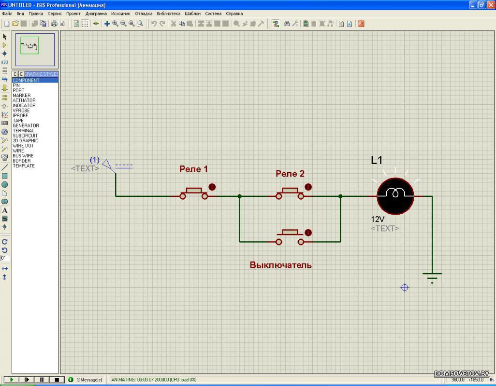Choose the Generator mode tool
496x386 pixels.
coord(4,132)
